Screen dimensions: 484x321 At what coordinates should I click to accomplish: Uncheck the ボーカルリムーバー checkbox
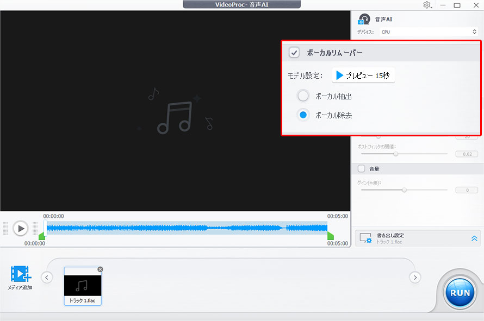(x=294, y=53)
